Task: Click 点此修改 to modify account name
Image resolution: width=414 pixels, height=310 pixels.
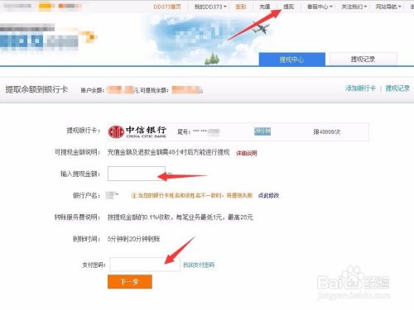Action: pyautogui.click(x=268, y=195)
